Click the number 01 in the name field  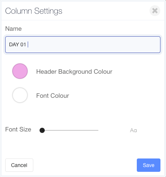[23, 44]
